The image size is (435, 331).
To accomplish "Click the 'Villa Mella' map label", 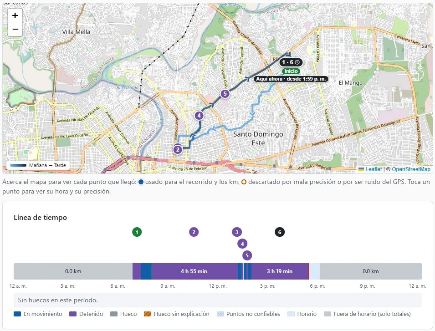I will click(76, 32).
